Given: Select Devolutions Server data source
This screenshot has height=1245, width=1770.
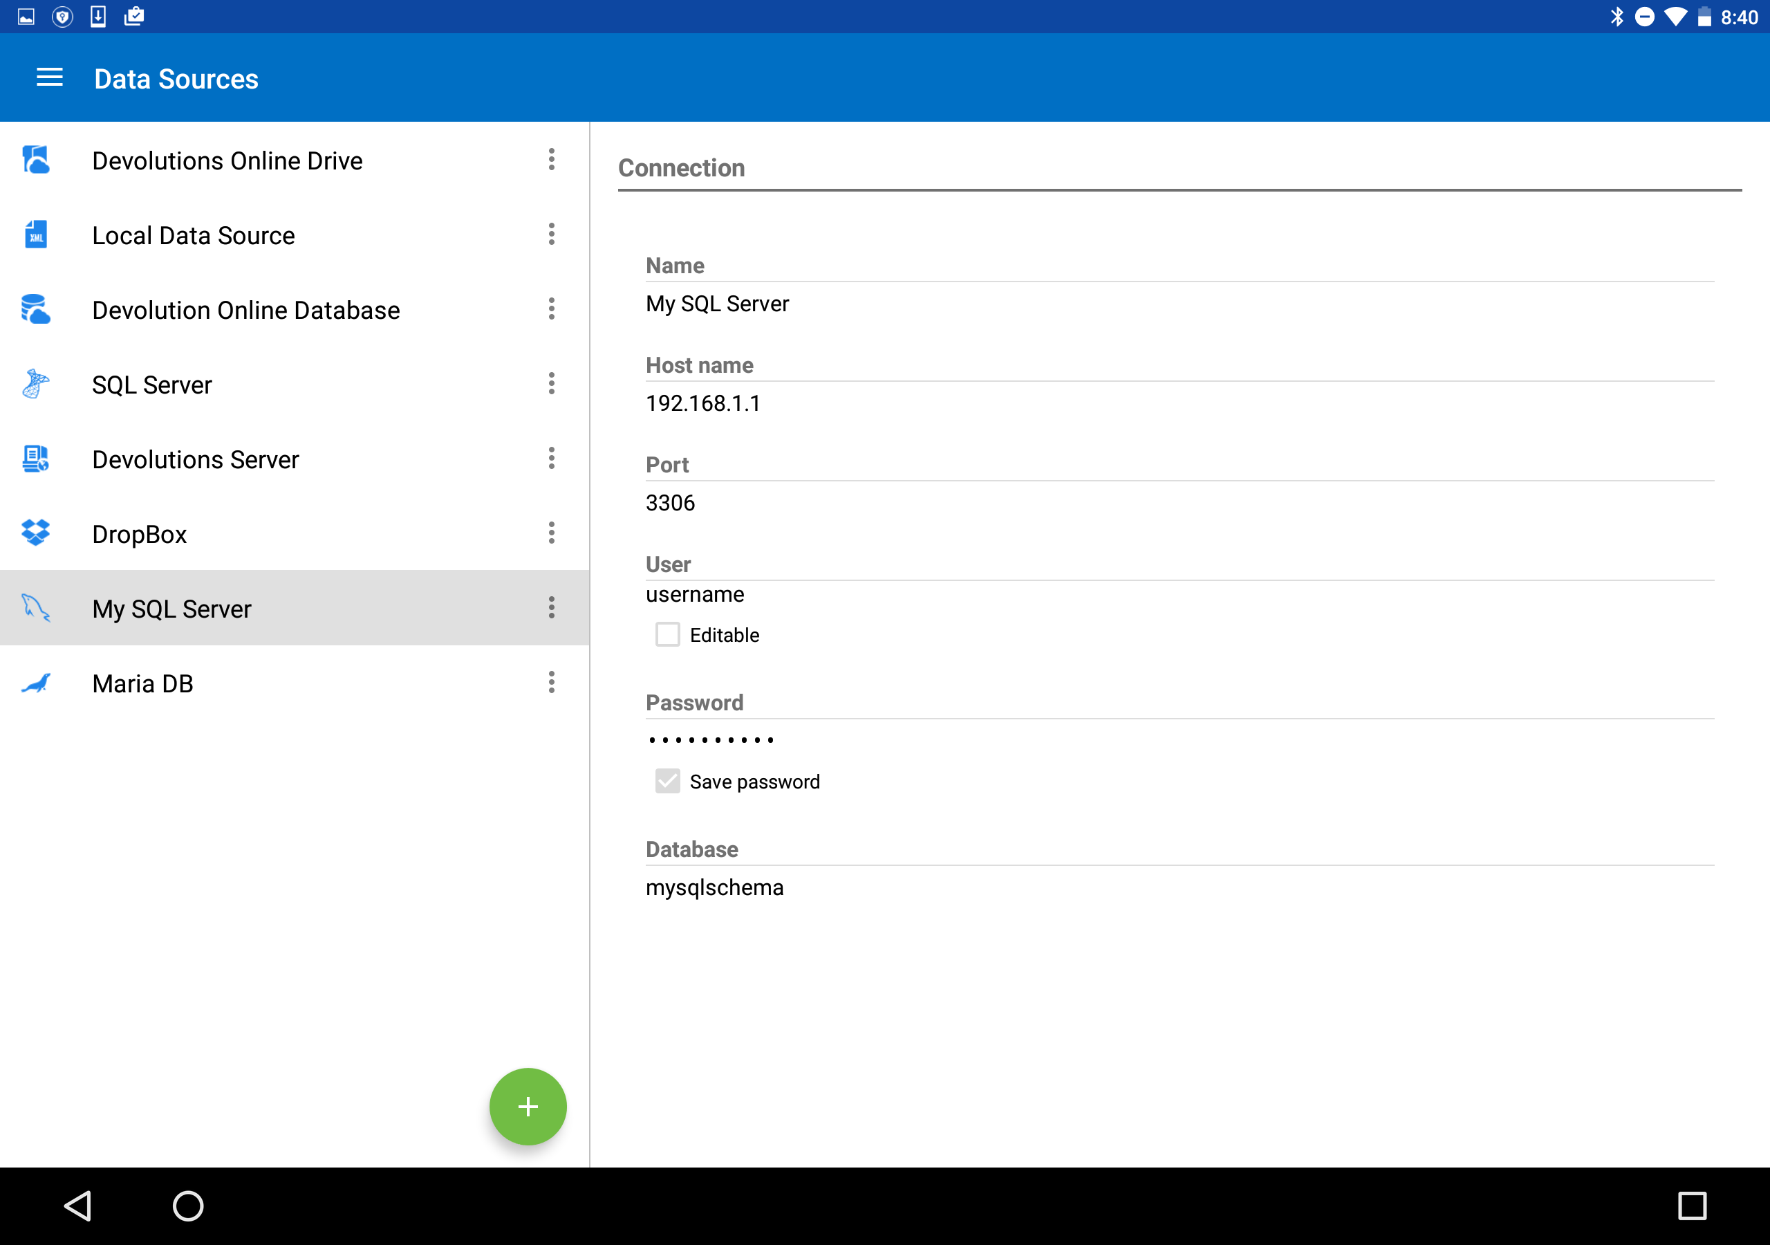Looking at the screenshot, I should click(295, 460).
